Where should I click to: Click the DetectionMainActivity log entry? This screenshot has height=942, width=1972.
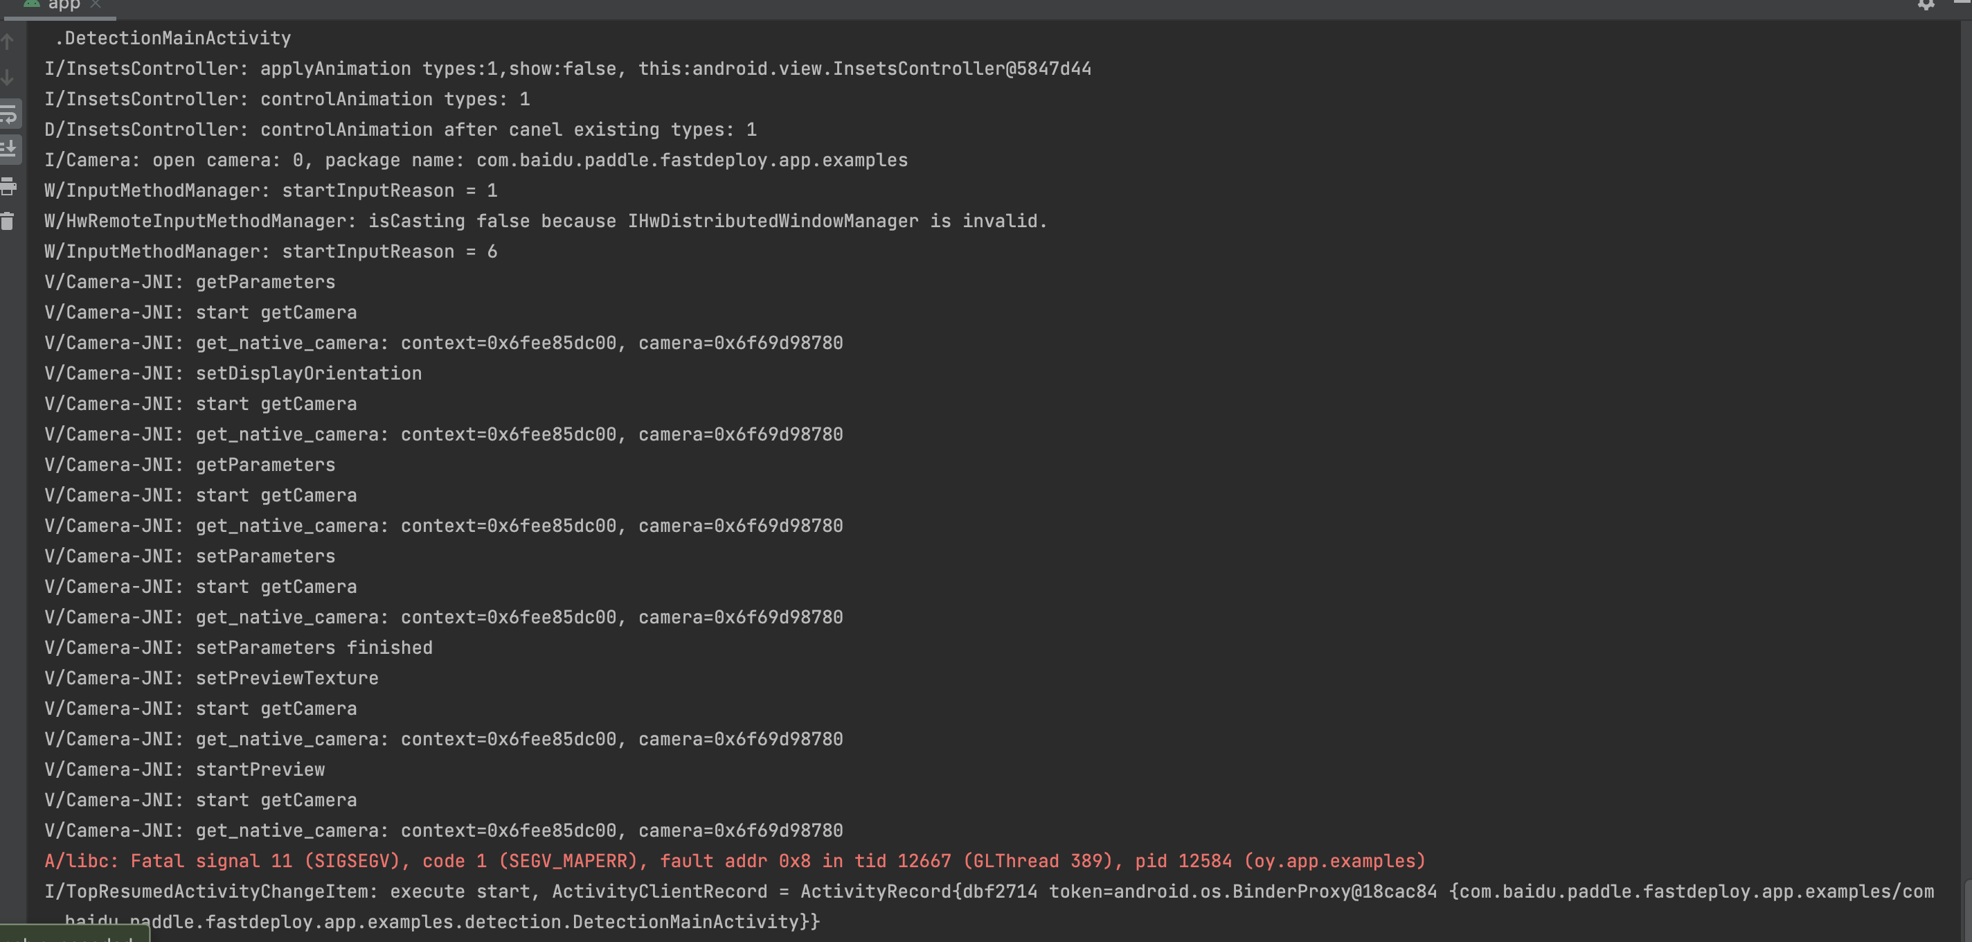click(x=173, y=38)
